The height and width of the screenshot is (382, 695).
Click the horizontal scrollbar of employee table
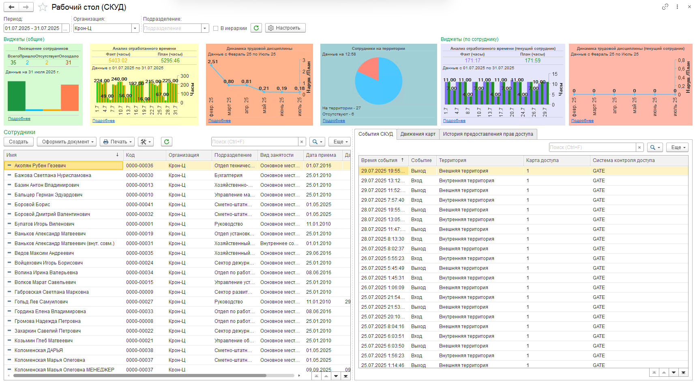pos(139,376)
